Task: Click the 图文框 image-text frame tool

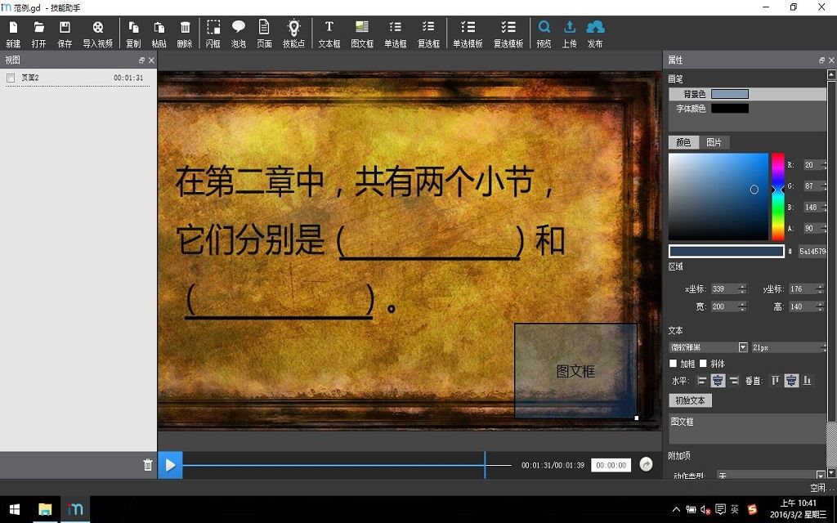Action: [362, 34]
